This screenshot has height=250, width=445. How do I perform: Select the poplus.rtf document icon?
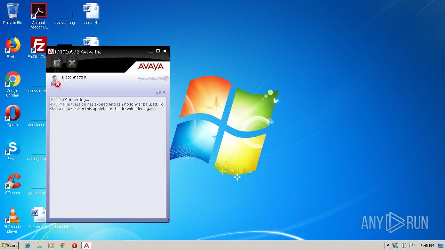click(x=91, y=14)
